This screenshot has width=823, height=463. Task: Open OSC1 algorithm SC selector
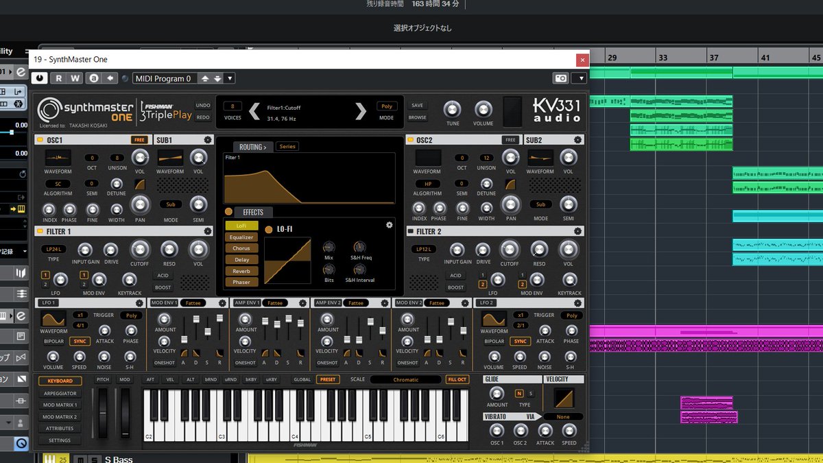tap(58, 184)
